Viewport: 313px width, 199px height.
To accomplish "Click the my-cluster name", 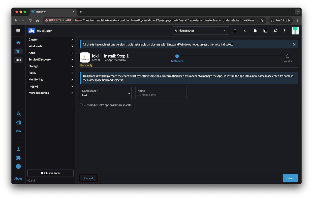I will click(44, 30).
